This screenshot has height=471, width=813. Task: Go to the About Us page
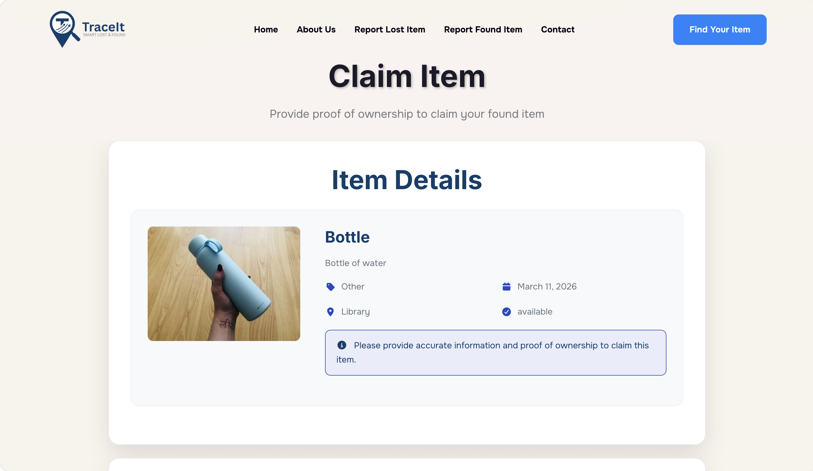point(316,30)
